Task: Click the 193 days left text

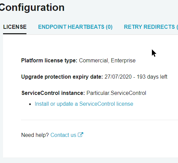Action: [152, 77]
